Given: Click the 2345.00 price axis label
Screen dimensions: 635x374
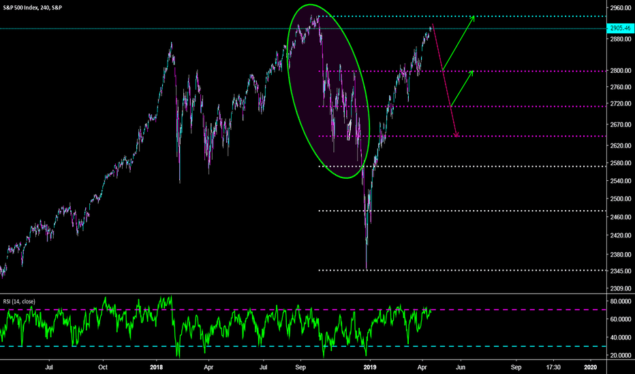Looking at the screenshot, I should (621, 271).
